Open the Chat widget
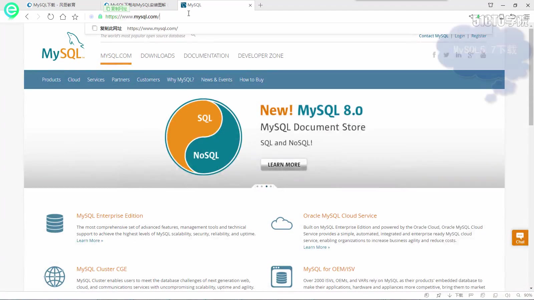534x300 pixels. click(x=520, y=238)
